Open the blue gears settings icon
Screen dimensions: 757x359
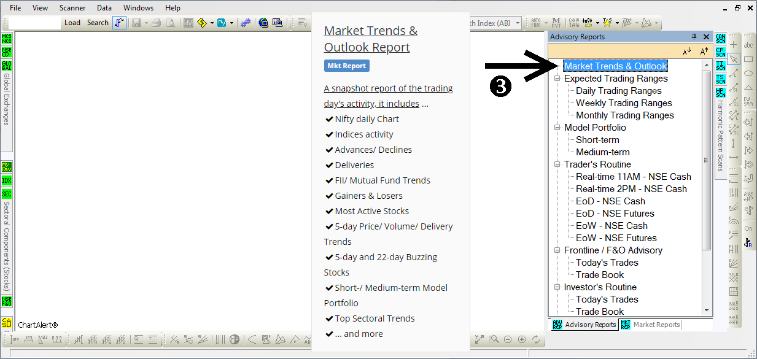click(246, 23)
